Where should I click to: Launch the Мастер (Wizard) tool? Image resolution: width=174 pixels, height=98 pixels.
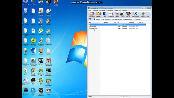(x=128, y=14)
